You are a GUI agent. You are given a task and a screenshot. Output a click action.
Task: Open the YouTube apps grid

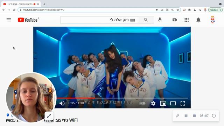click(187, 20)
